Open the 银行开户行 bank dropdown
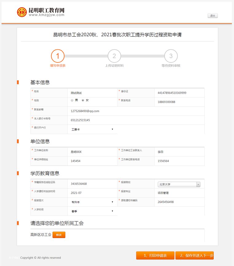234x266 pixels. 92,129
